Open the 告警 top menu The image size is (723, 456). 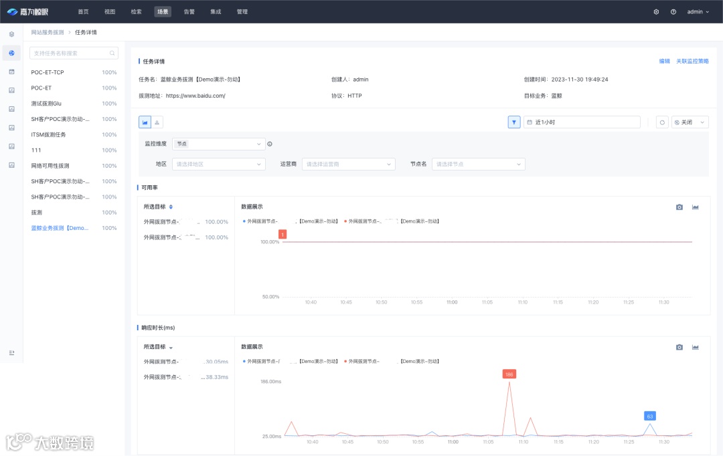pos(189,12)
